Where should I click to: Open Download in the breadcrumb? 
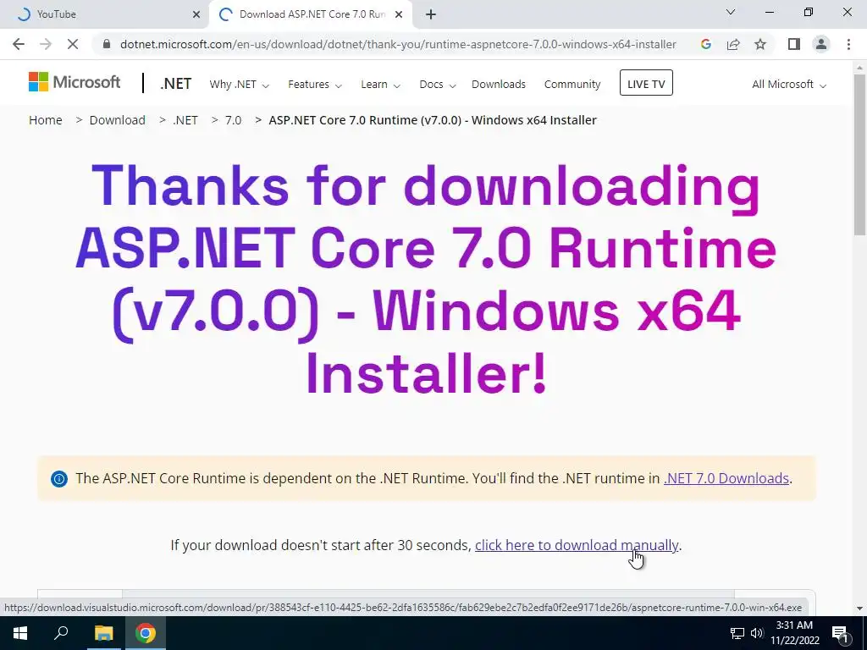(117, 120)
